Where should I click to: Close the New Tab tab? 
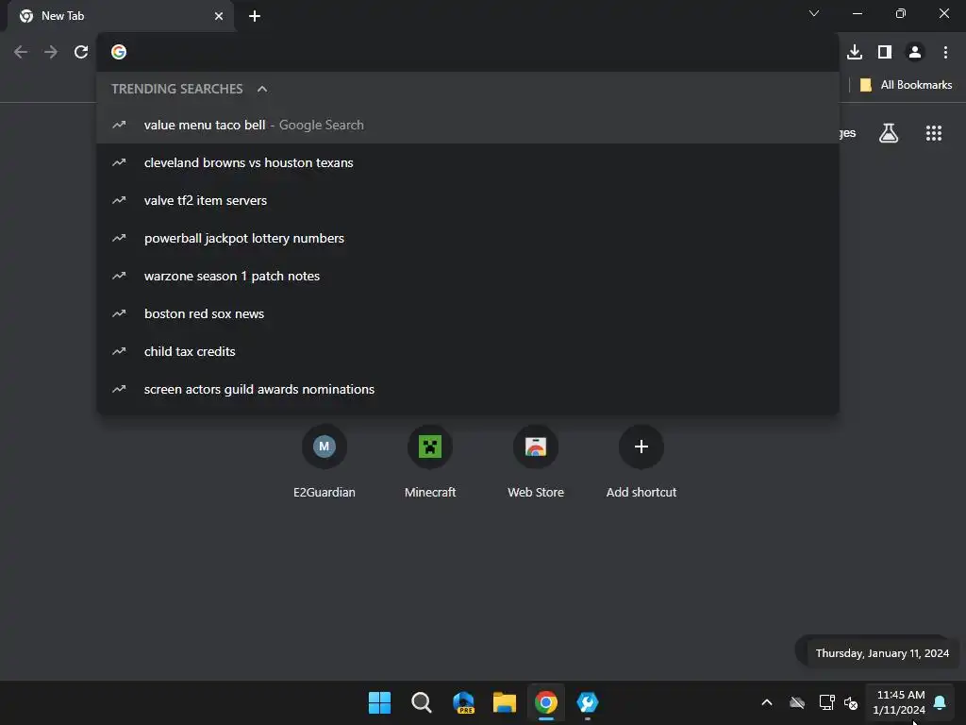[x=219, y=16]
